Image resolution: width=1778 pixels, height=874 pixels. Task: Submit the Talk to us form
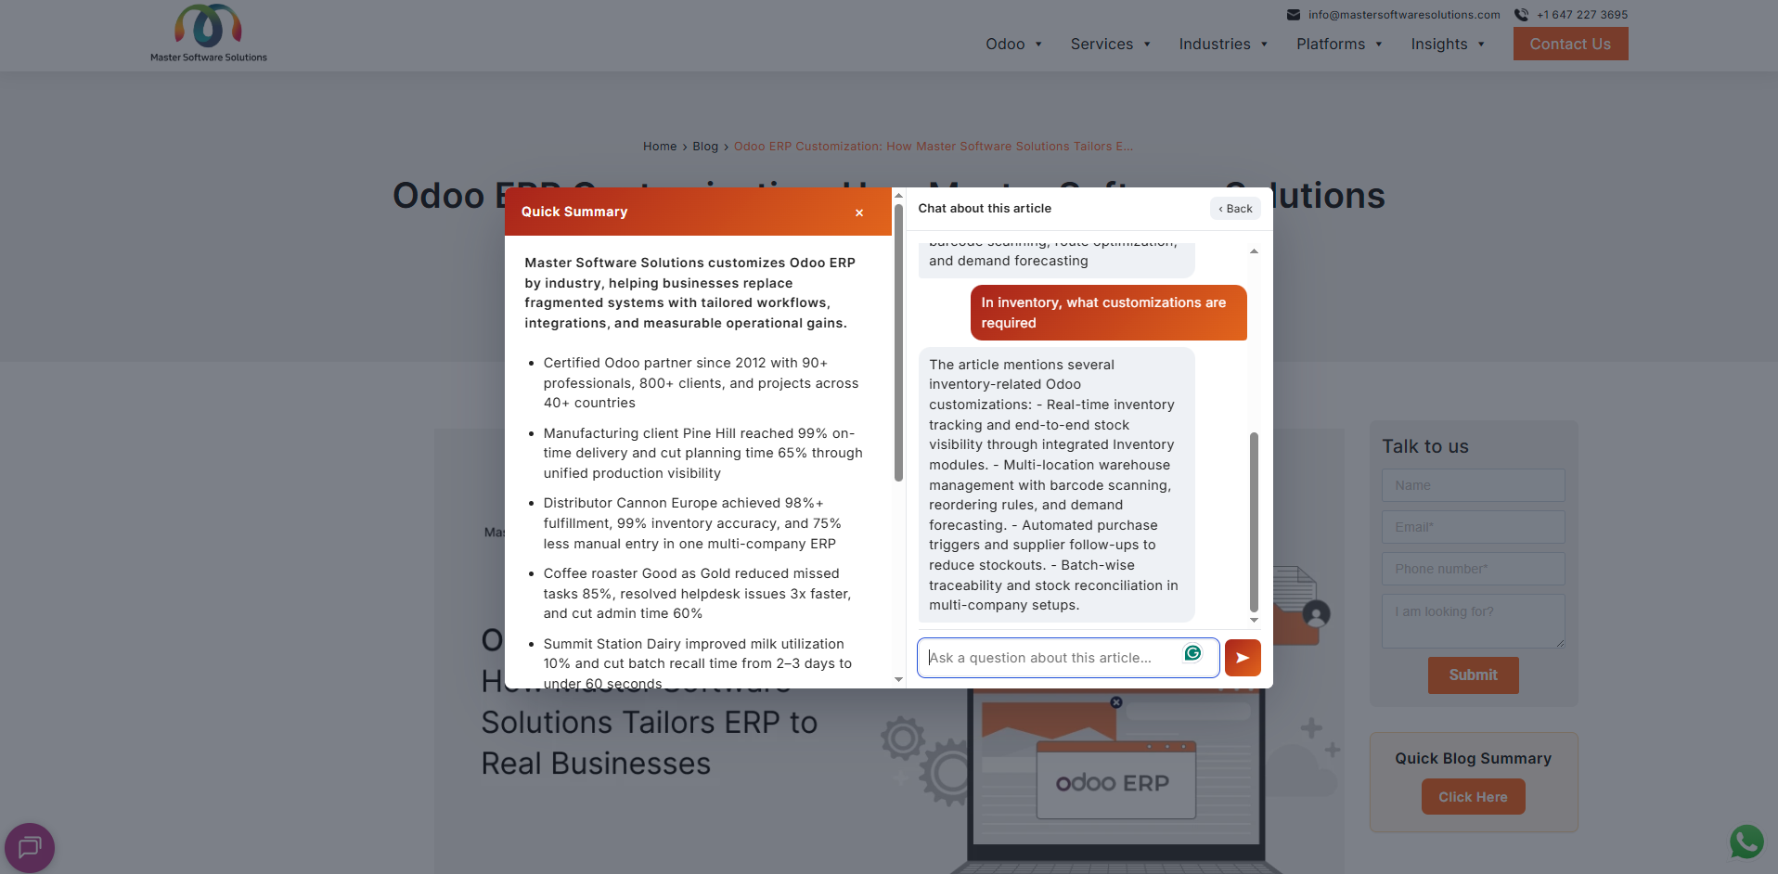(x=1473, y=675)
